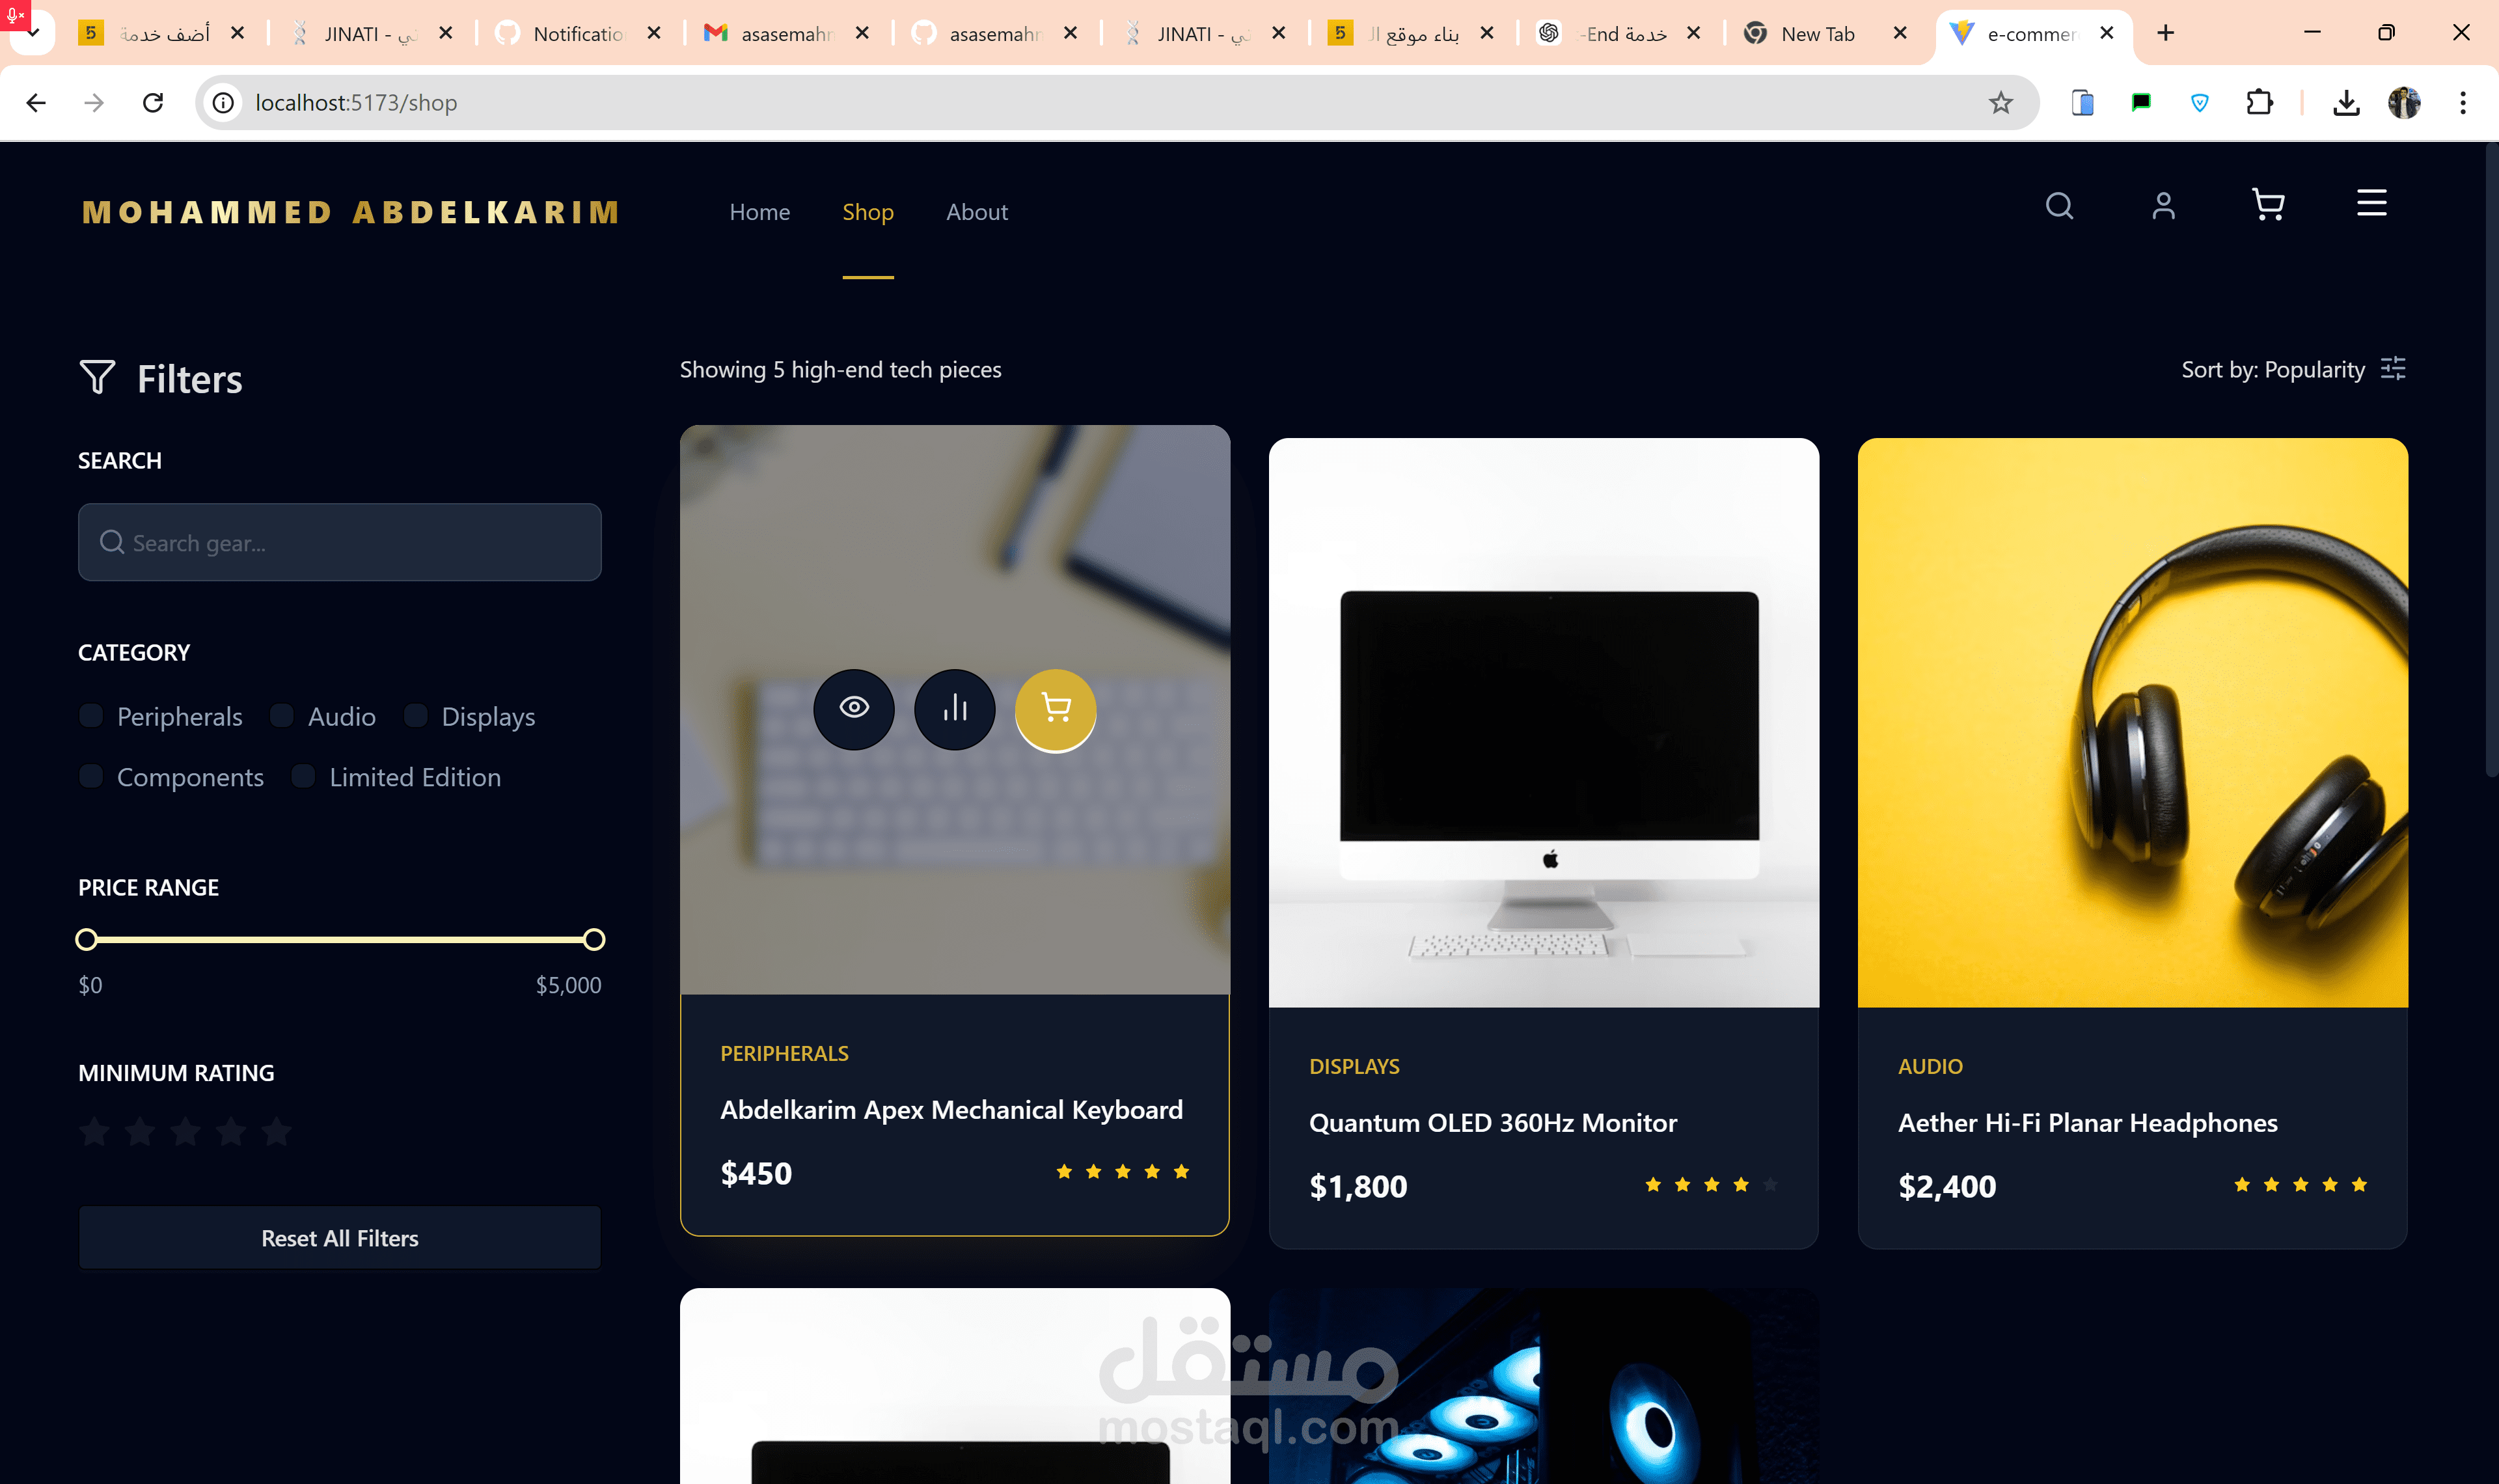Open the hamburger menu icon
The image size is (2499, 1484).
pos(2371,204)
